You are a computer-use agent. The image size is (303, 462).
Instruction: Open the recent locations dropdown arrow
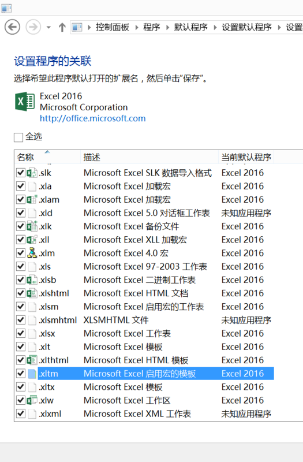pyautogui.click(x=48, y=27)
